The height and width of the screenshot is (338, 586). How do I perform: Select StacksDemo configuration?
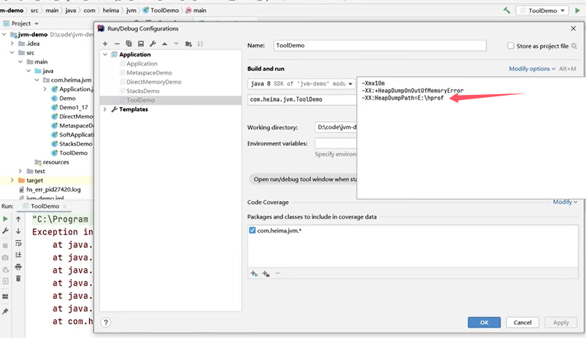click(x=143, y=91)
